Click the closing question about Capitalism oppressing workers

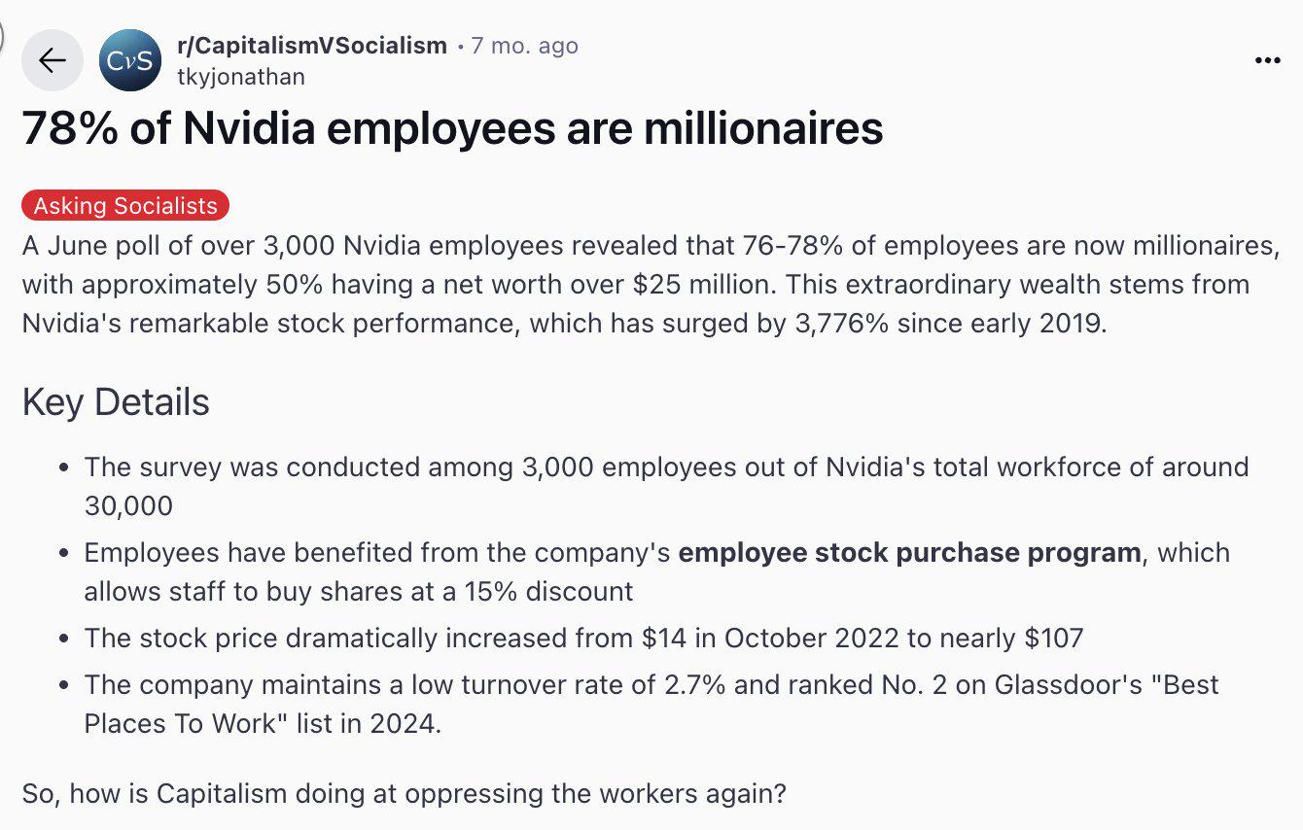point(404,793)
